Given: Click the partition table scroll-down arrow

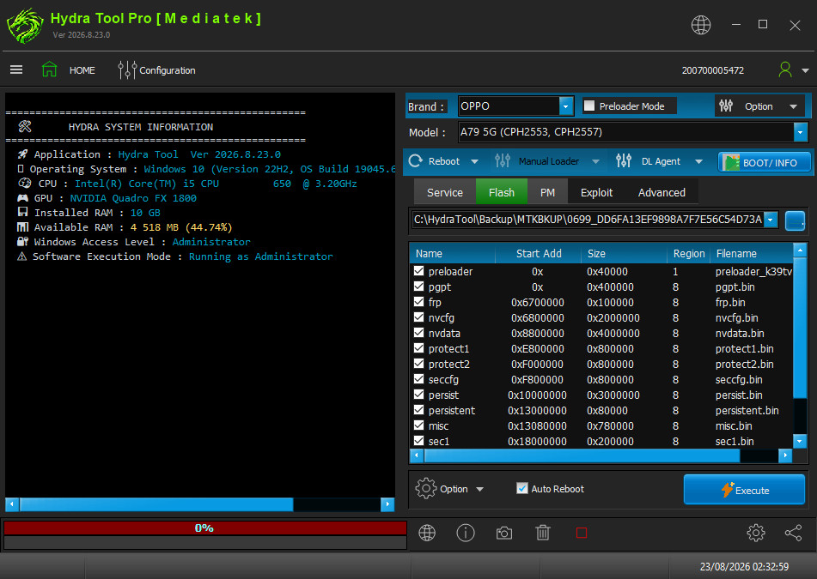Looking at the screenshot, I should [800, 441].
